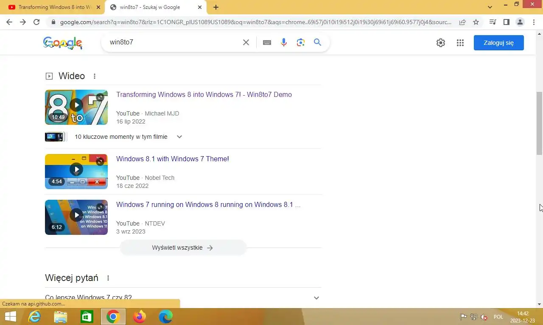The height and width of the screenshot is (325, 543).
Task: Click the network tray icon
Action: 474,317
